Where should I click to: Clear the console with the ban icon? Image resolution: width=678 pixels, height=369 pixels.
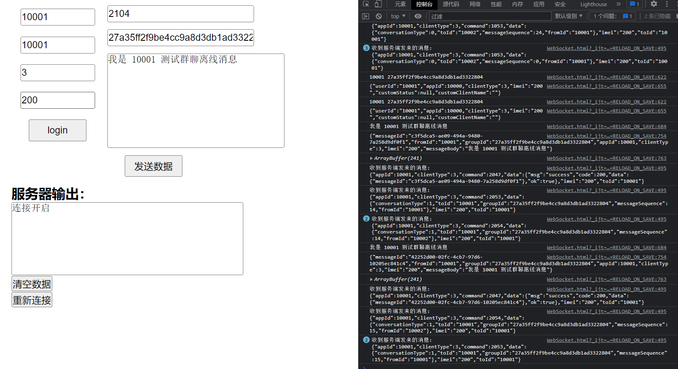(x=378, y=16)
